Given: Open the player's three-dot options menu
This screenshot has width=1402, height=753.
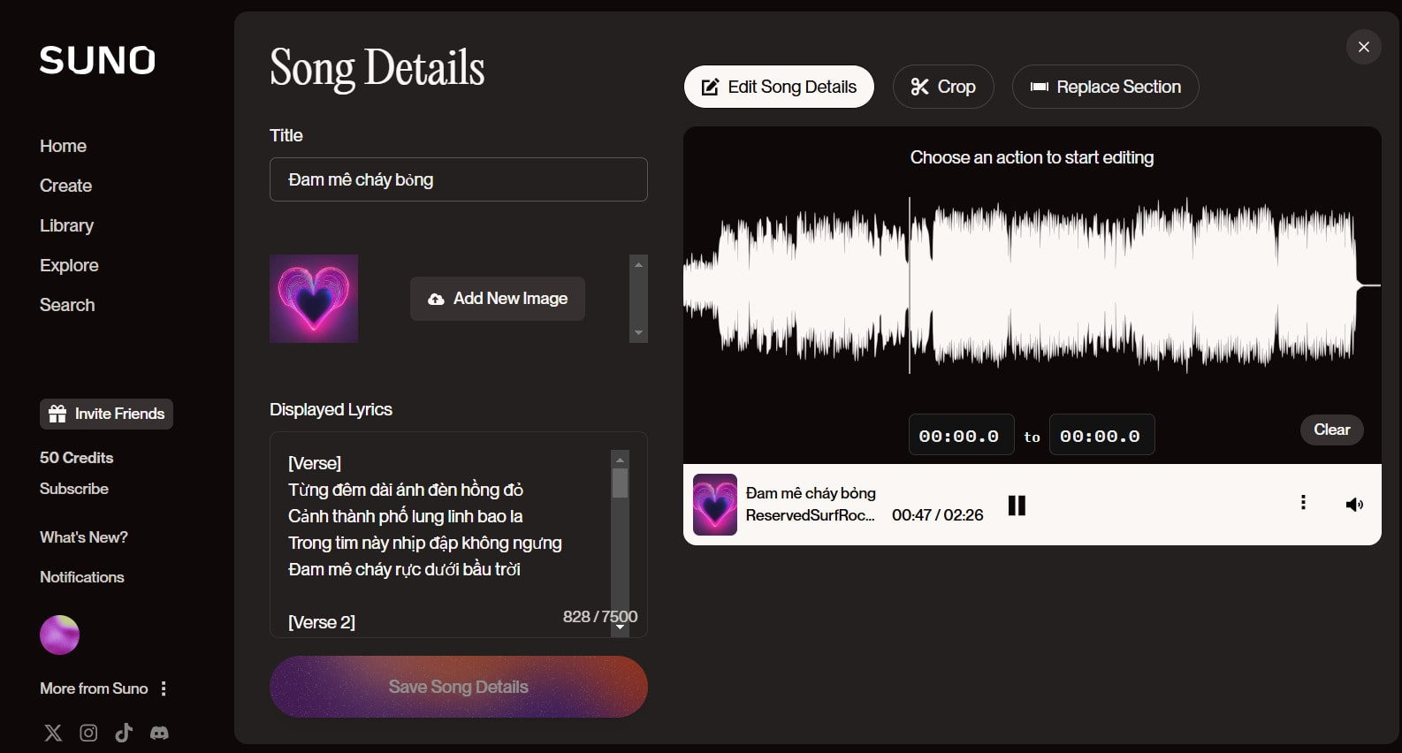Looking at the screenshot, I should [x=1303, y=503].
